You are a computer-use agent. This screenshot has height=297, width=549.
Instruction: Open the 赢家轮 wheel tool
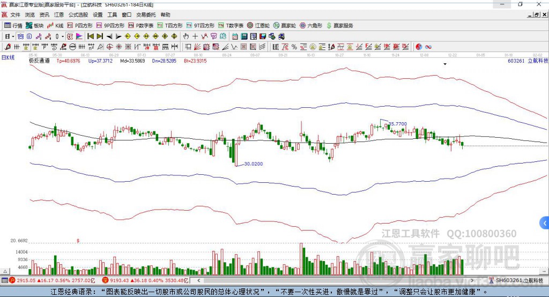(285, 26)
